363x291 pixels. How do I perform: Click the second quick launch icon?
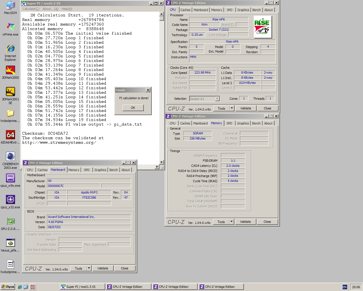(x=26, y=287)
